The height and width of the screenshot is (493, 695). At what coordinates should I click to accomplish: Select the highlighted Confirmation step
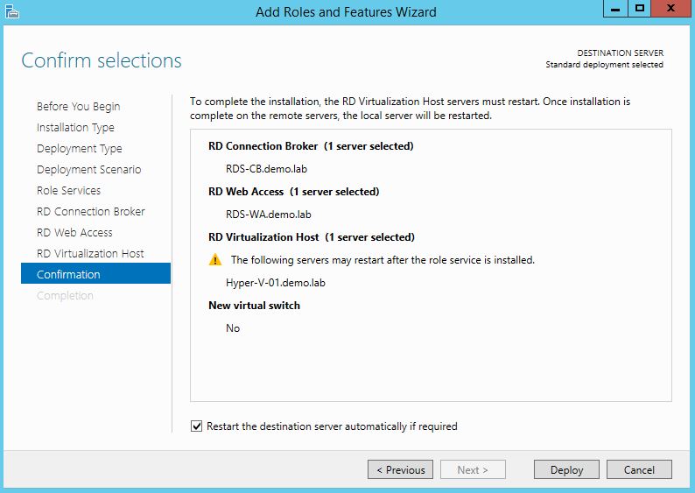coord(68,274)
